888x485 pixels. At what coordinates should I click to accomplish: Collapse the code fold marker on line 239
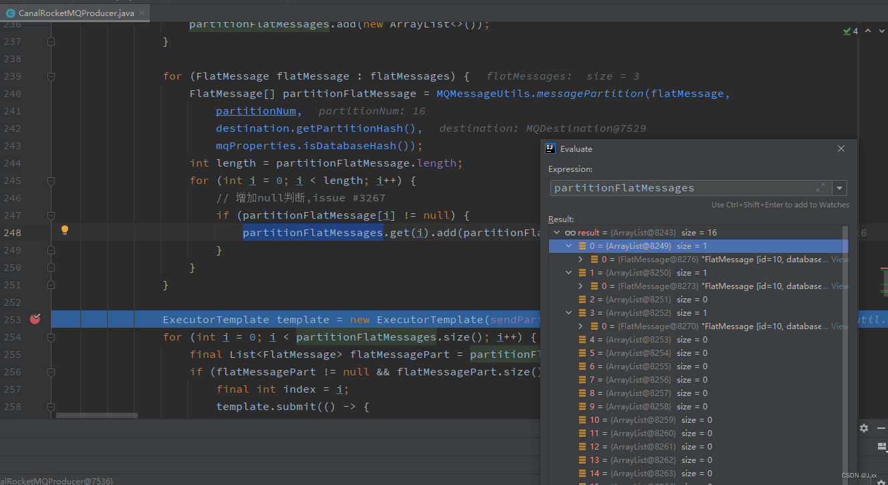tap(51, 76)
